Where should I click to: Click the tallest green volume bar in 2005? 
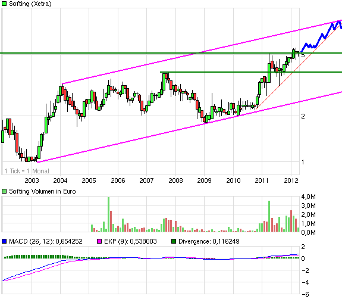point(108,214)
